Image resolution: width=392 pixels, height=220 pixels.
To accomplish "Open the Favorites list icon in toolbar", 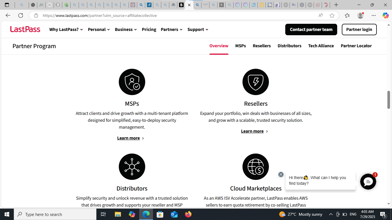I will 347,15.
